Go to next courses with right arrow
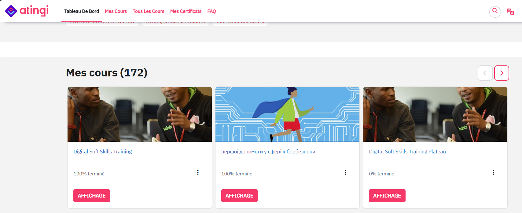The height and width of the screenshot is (213, 522). coord(502,73)
